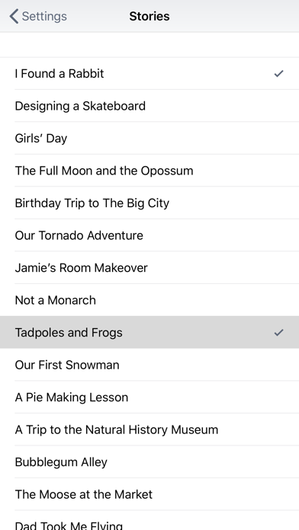Select A Trip to the Natural History Museum

point(149,429)
